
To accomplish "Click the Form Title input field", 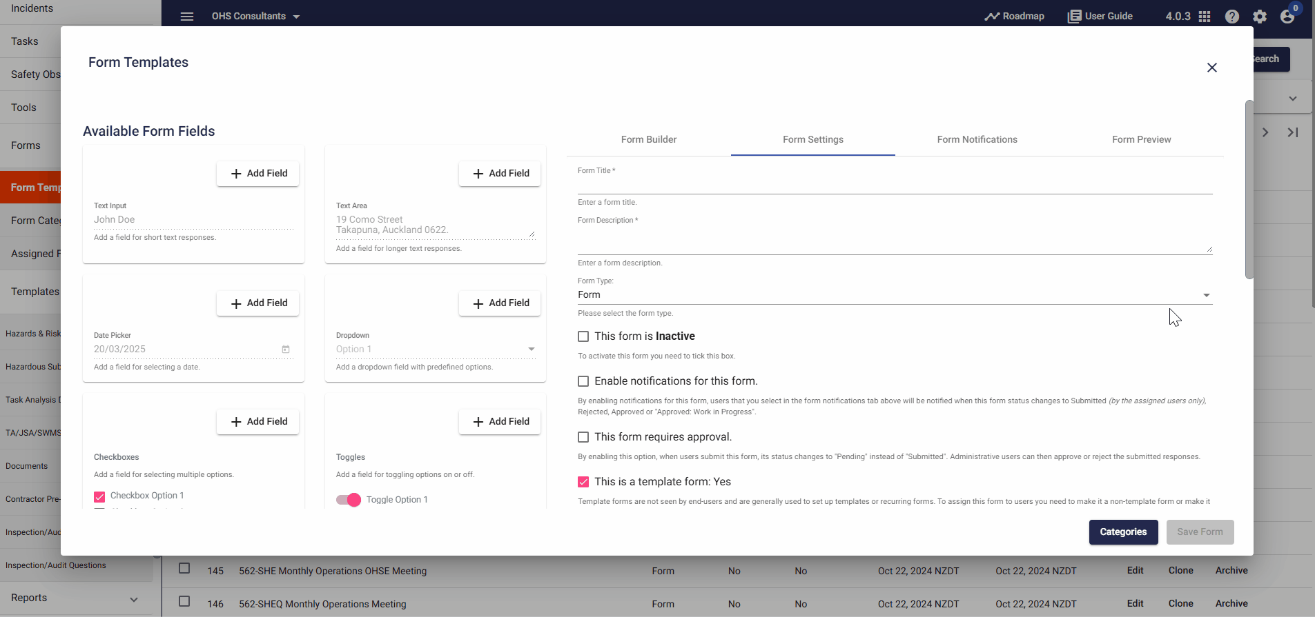I will (x=895, y=185).
